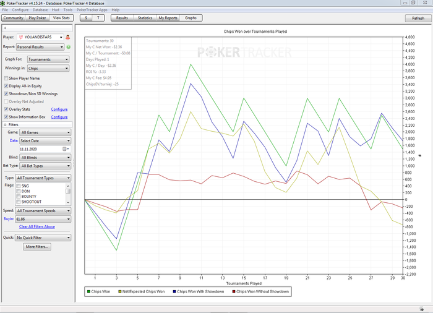
Task: Click the Flags list scrollbar down arrow
Action: [x=68, y=202]
